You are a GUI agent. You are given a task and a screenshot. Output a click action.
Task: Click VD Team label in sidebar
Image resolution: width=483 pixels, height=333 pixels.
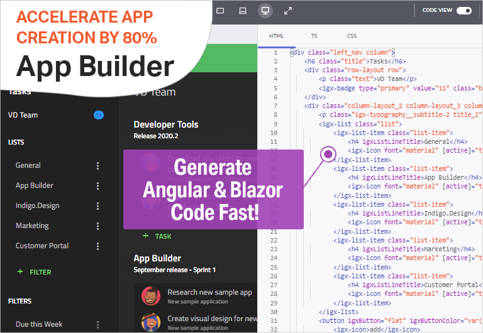[x=23, y=115]
